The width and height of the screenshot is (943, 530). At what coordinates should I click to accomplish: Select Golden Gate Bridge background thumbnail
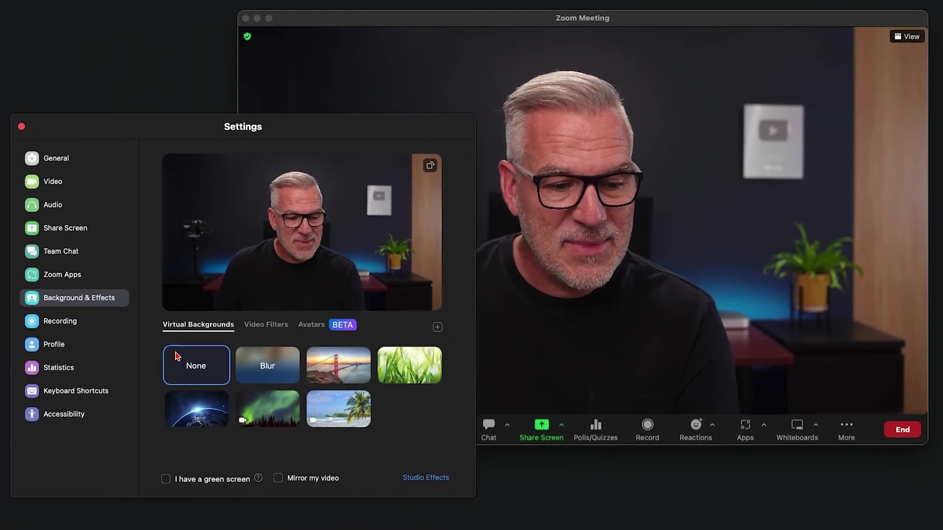(x=338, y=365)
